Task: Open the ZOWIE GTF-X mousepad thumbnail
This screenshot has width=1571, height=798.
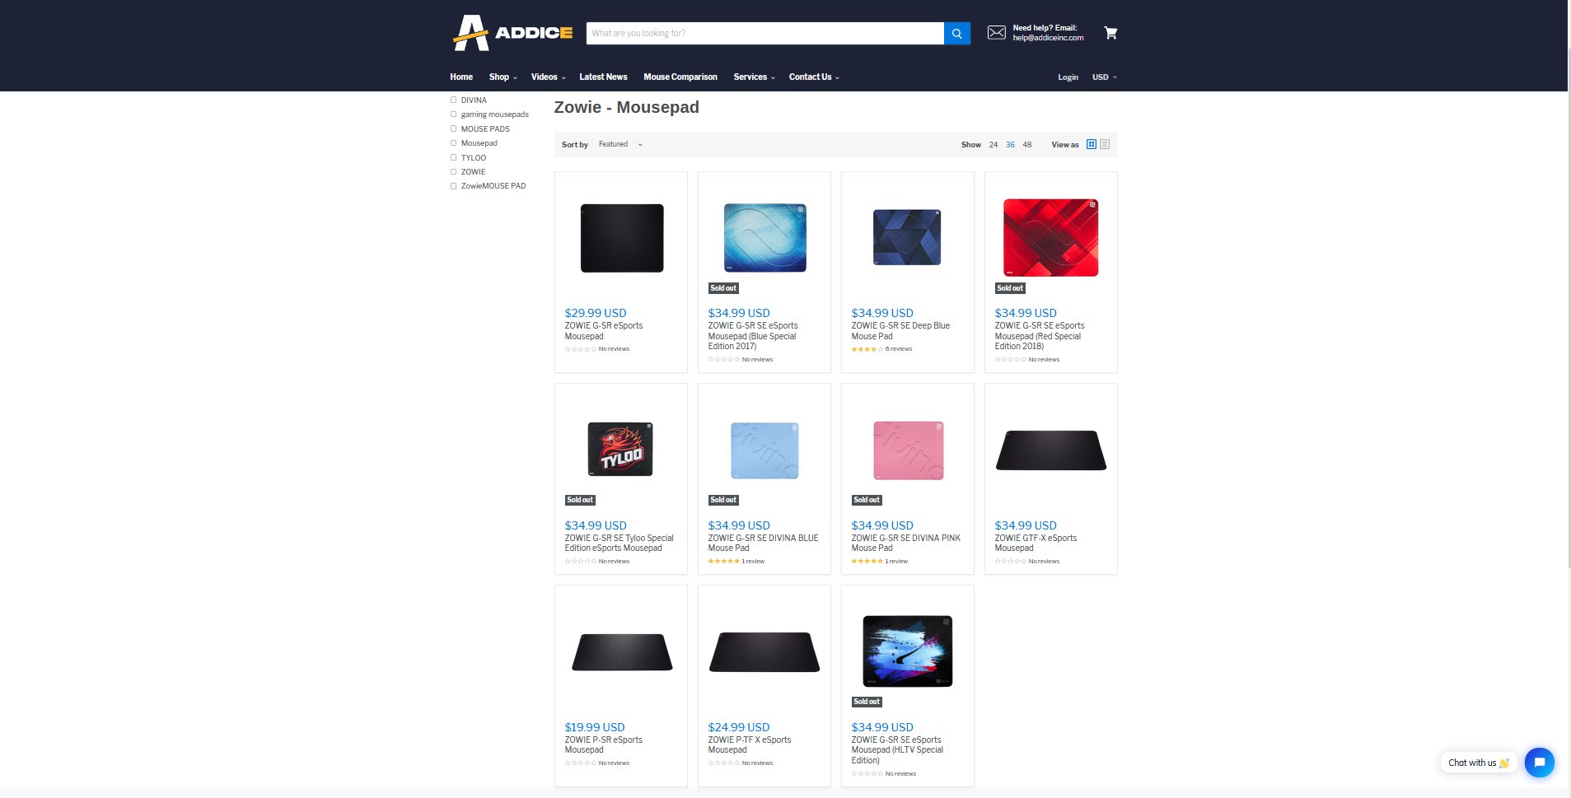Action: click(1050, 450)
